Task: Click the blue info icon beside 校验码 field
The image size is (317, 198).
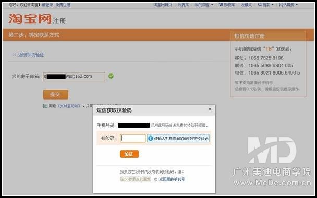Action: [x=150, y=139]
